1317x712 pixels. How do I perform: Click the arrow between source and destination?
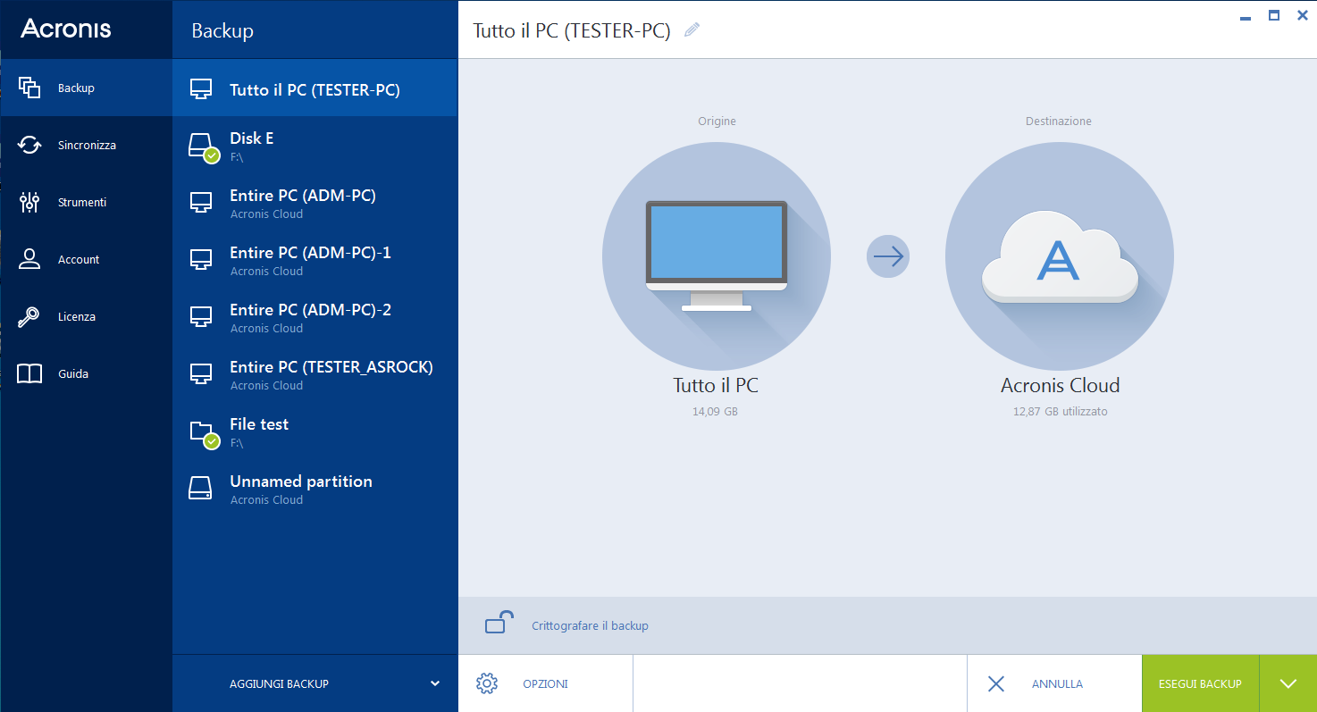coord(888,257)
